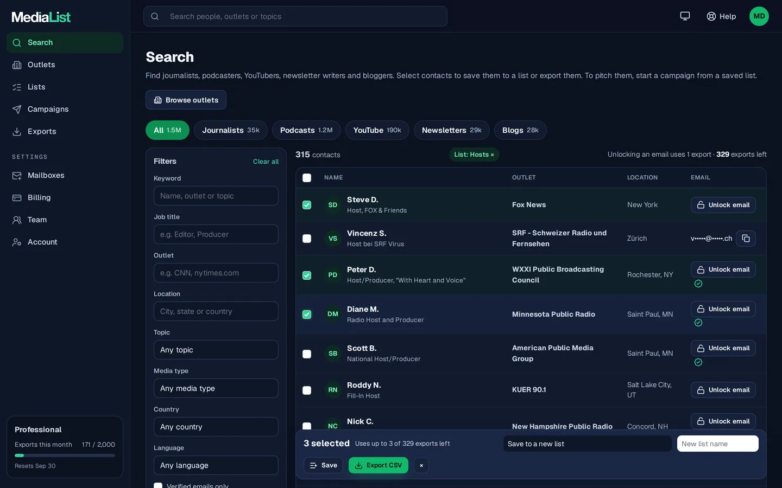Viewport: 782px width, 488px height.
Task: Click the verified check icon in Diane M. row
Action: tap(698, 323)
